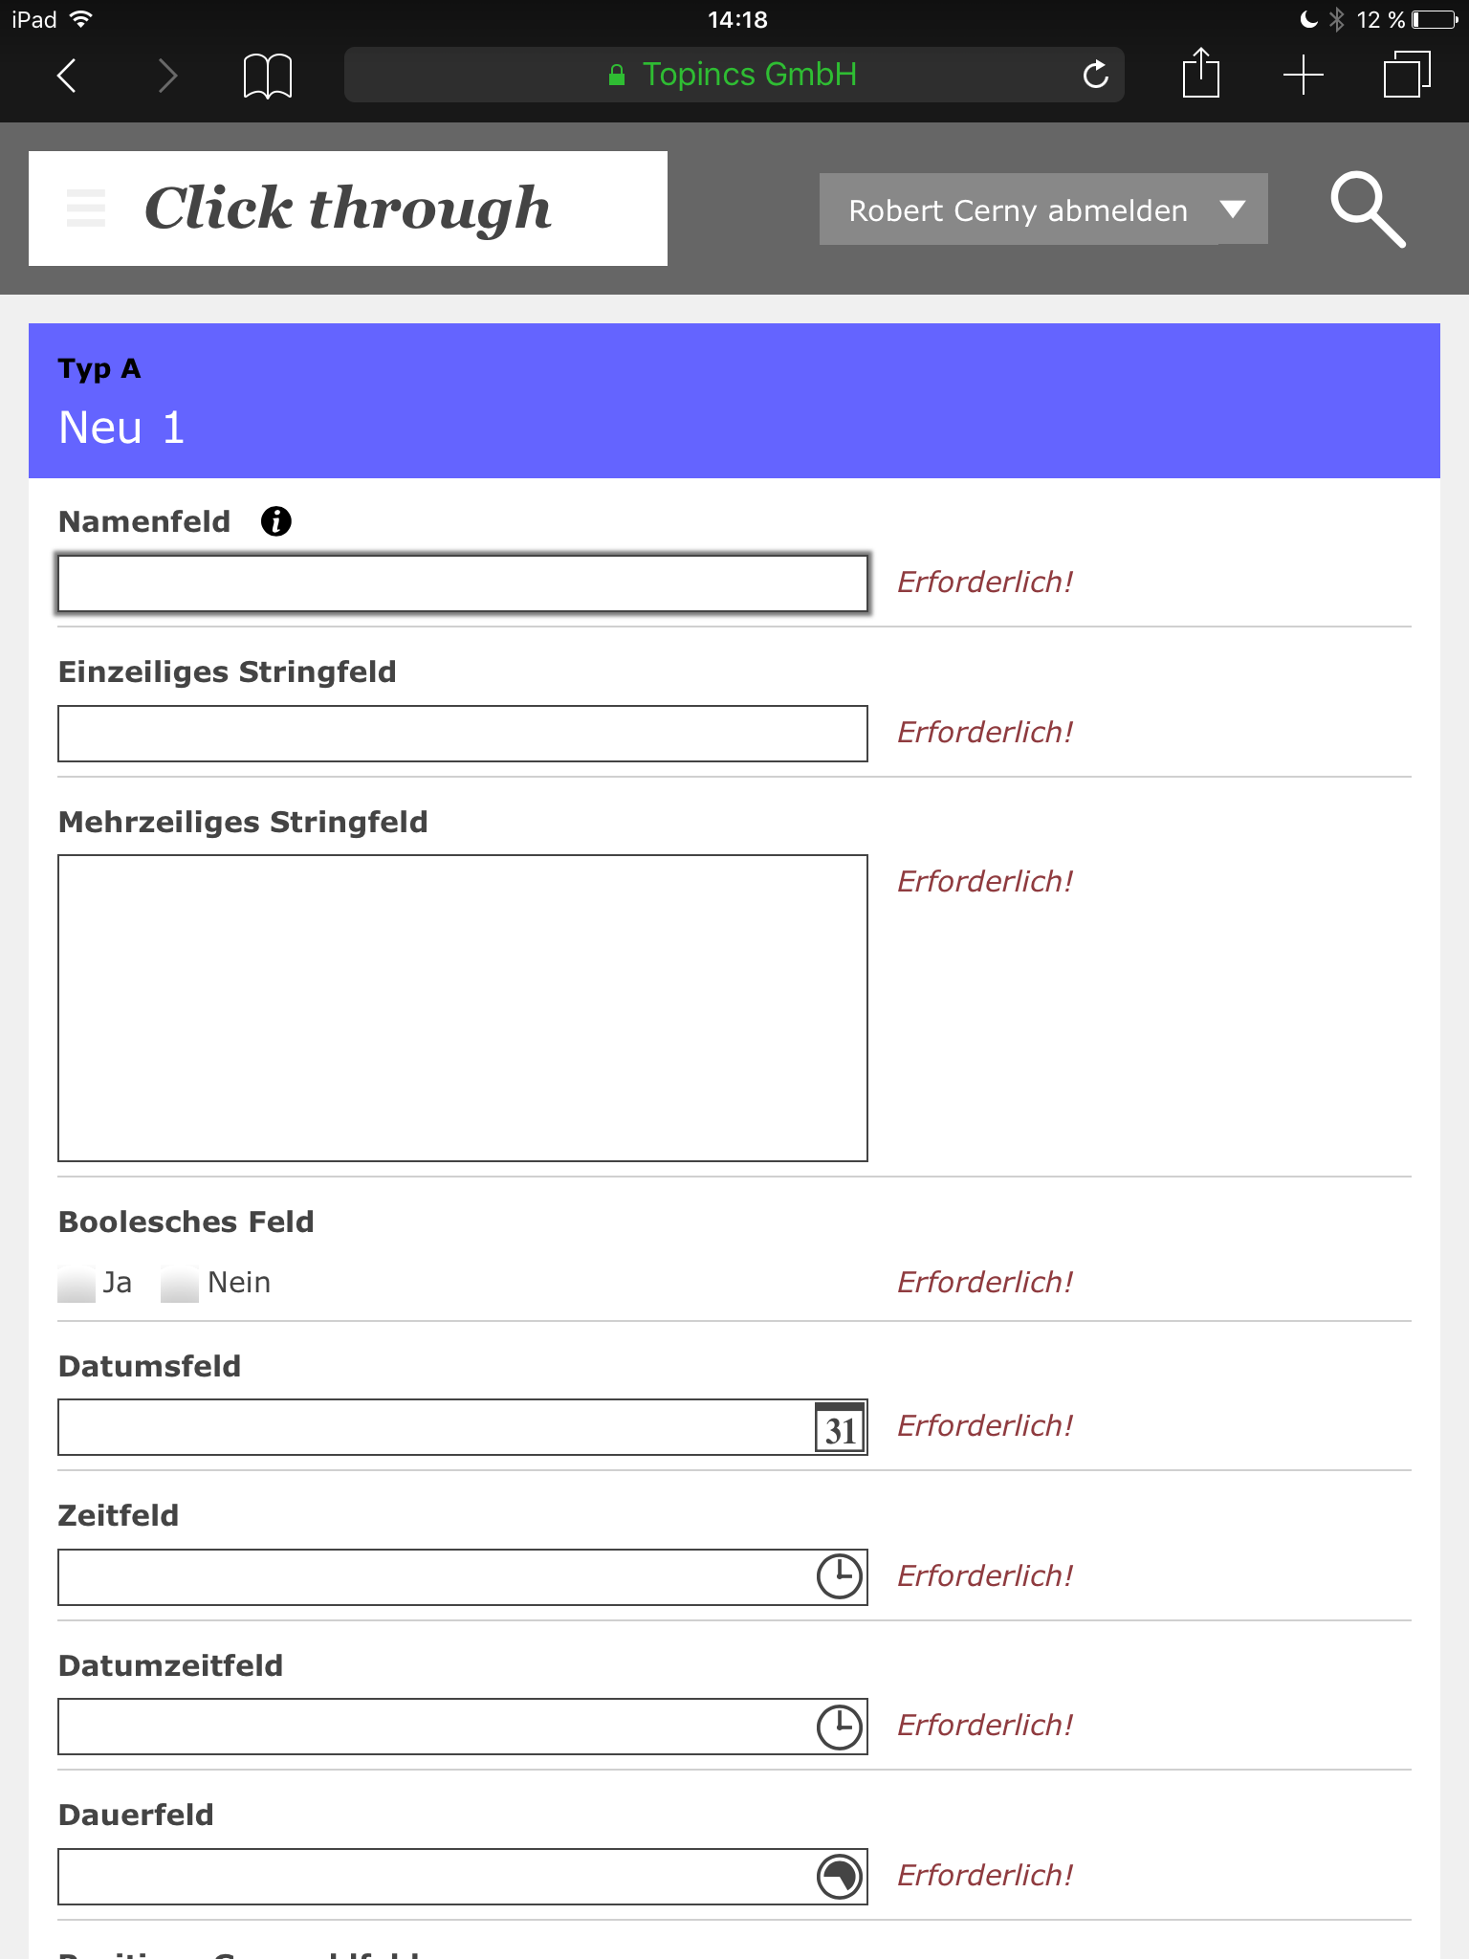The width and height of the screenshot is (1469, 1959).
Task: Click the Click through title link
Action: 348,209
